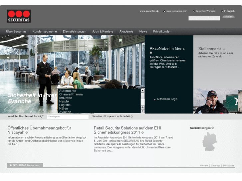Select Automotive in the Branche list
The image size is (242, 181).
click(68, 91)
